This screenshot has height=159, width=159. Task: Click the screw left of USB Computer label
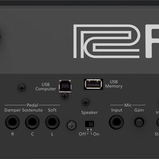tap(22, 88)
